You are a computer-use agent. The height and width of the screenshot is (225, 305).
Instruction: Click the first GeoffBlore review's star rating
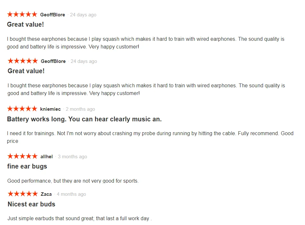click(22, 14)
